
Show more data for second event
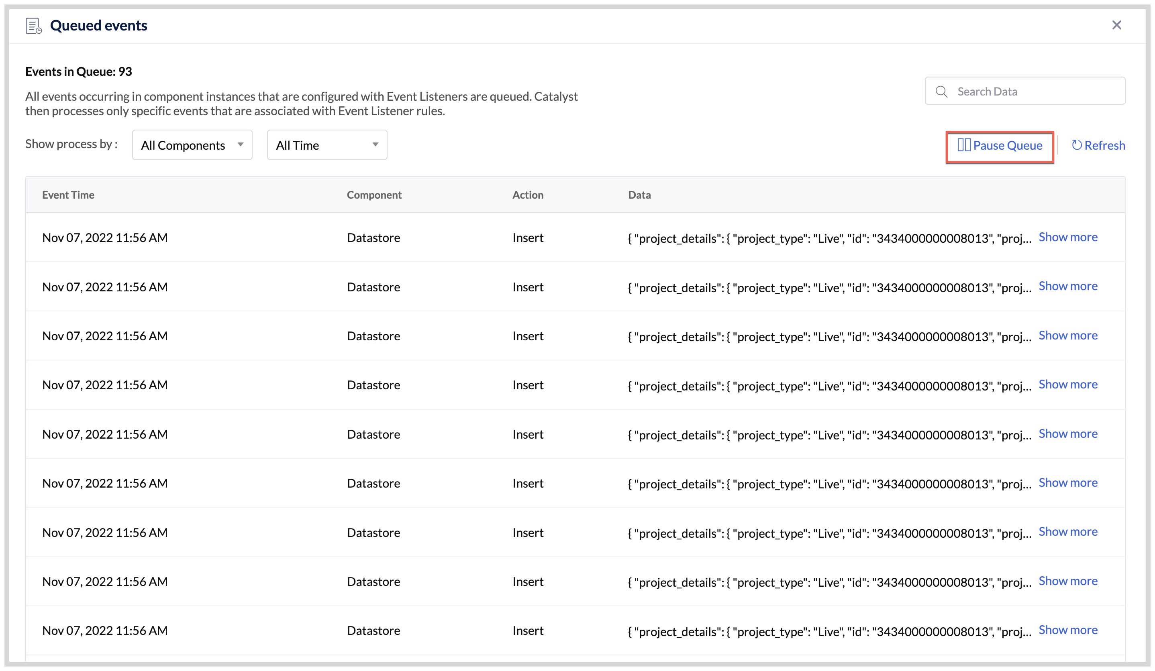pos(1067,286)
